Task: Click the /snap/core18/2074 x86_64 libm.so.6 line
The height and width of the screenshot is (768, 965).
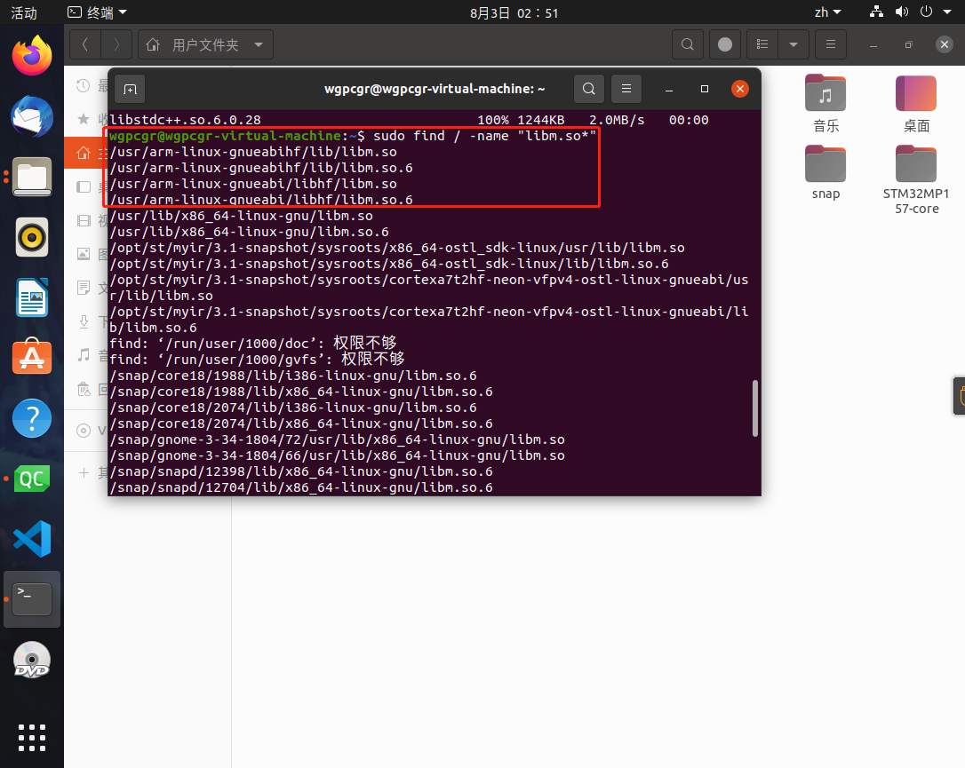Action: coord(301,424)
